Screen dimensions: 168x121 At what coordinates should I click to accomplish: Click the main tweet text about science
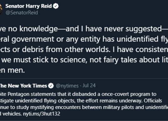(84, 50)
